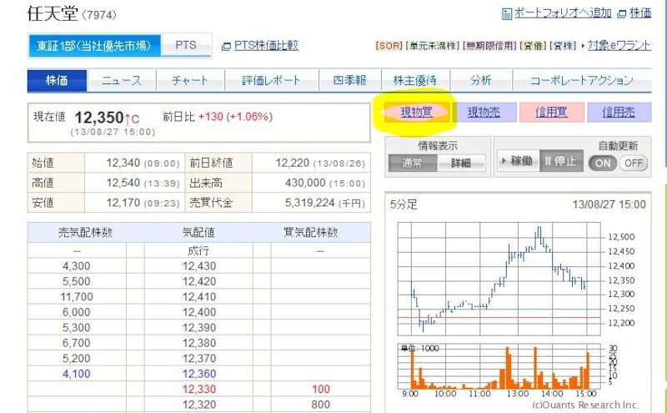Select 詳細 information display
667x413 pixels.
(x=461, y=163)
